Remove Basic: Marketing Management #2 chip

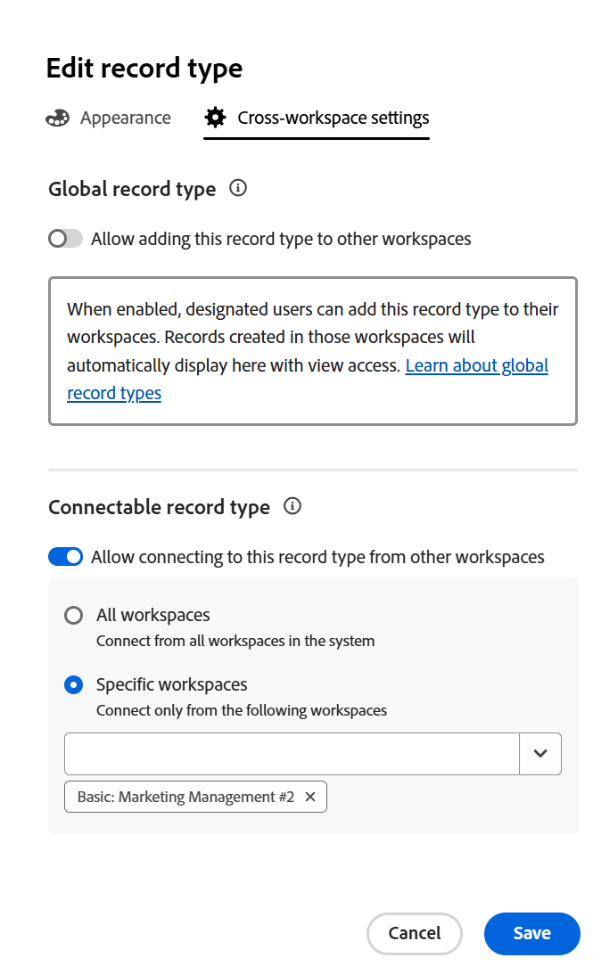tap(309, 797)
